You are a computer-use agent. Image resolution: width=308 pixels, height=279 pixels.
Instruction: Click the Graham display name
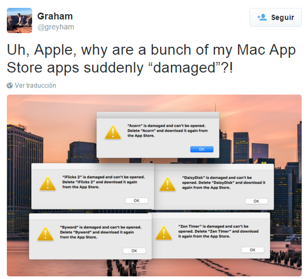point(55,16)
